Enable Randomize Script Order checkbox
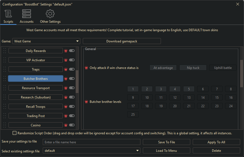 [15, 133]
